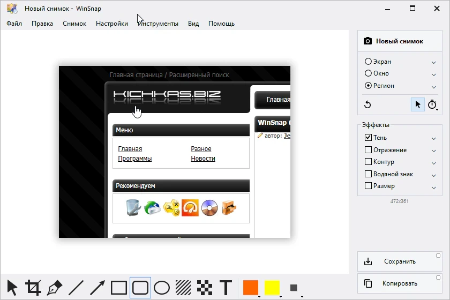Enable the Отражение effect checkbox

point(368,150)
